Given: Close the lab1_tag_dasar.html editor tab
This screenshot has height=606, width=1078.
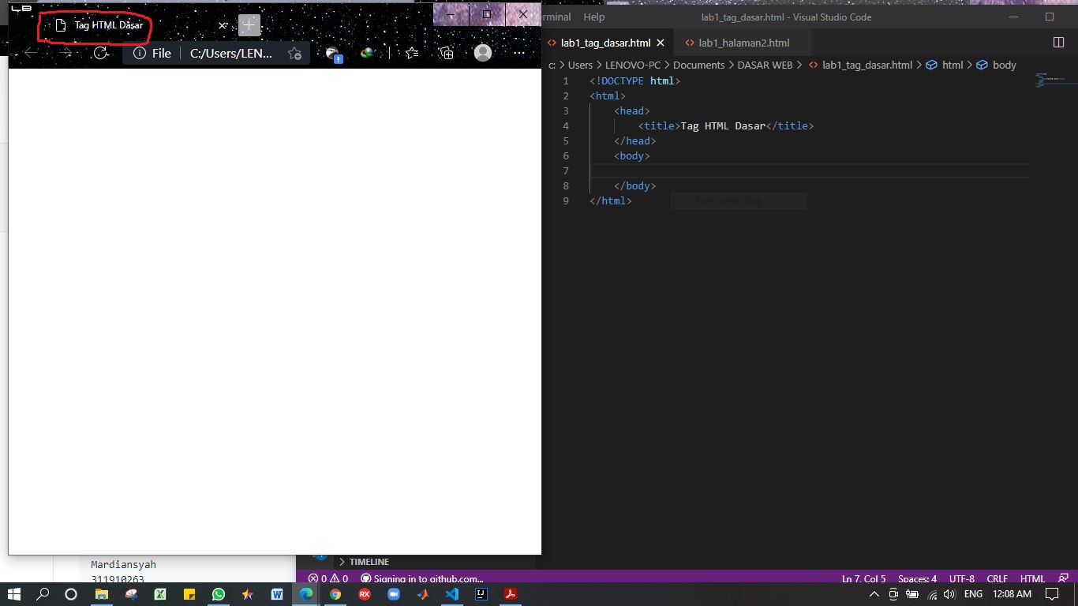Looking at the screenshot, I should [661, 43].
